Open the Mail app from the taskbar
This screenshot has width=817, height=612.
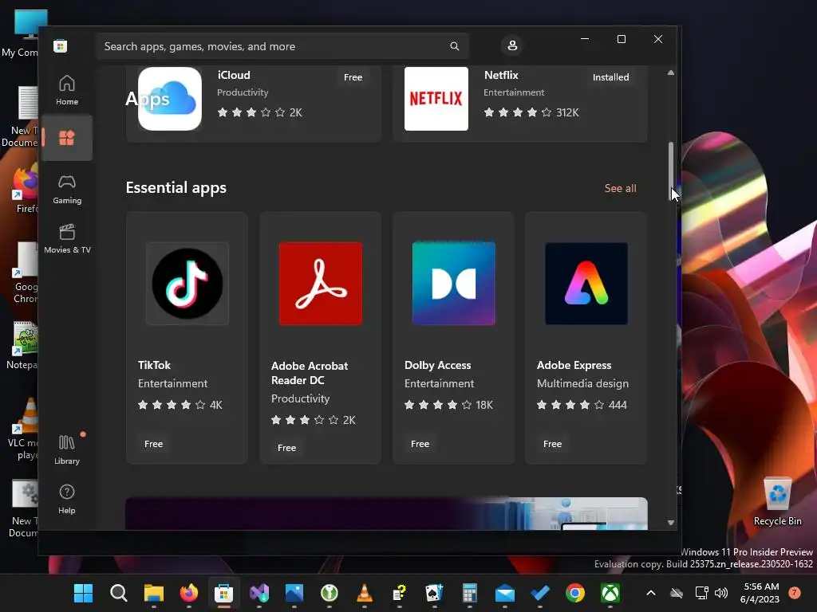pos(504,593)
